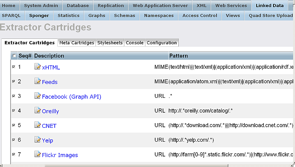
Task: Click the edit icon beside Feeds
Action: coord(38,81)
